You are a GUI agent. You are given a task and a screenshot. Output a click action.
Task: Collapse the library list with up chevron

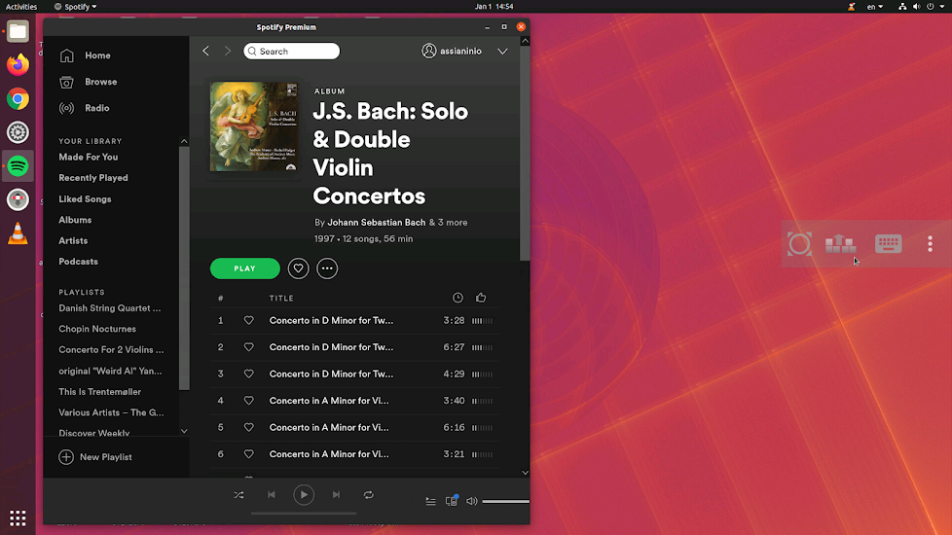pyautogui.click(x=184, y=141)
